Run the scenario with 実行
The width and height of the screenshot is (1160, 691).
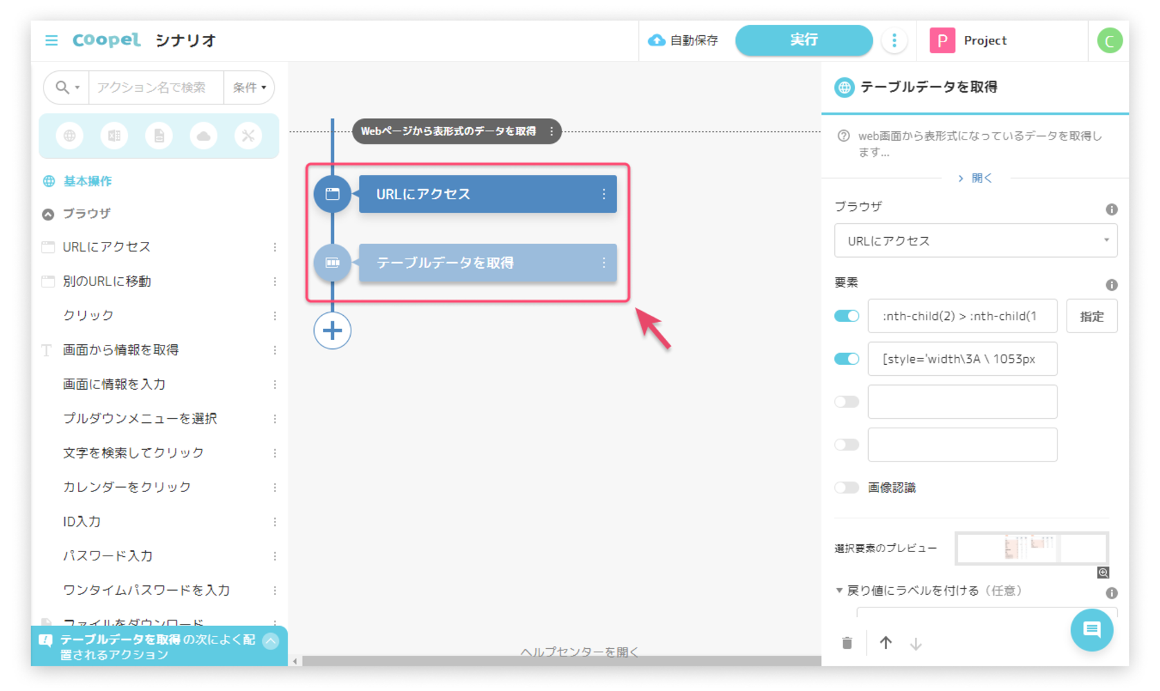point(804,40)
